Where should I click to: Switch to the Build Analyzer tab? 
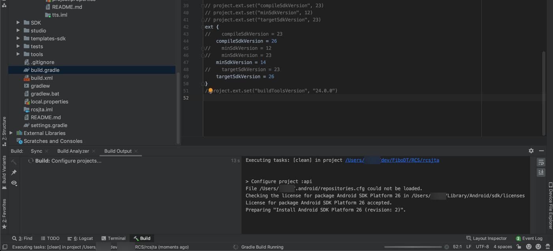tap(73, 151)
